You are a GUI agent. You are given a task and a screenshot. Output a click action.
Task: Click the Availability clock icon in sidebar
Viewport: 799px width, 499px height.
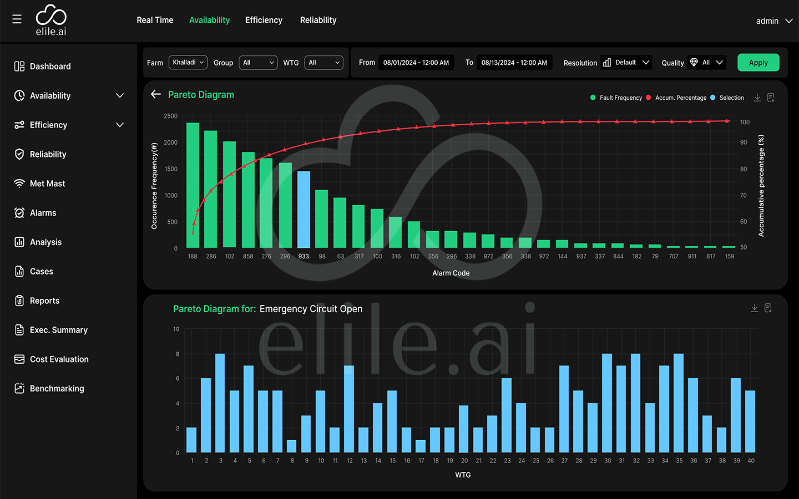19,95
